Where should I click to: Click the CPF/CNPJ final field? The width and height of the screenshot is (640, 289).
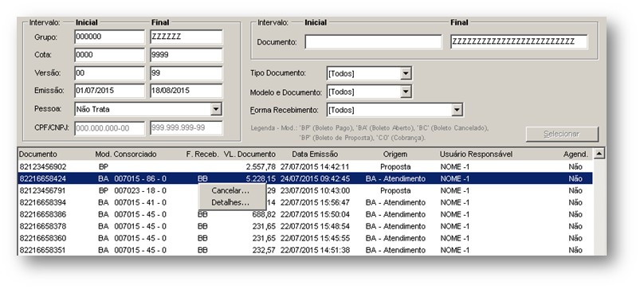(x=187, y=128)
